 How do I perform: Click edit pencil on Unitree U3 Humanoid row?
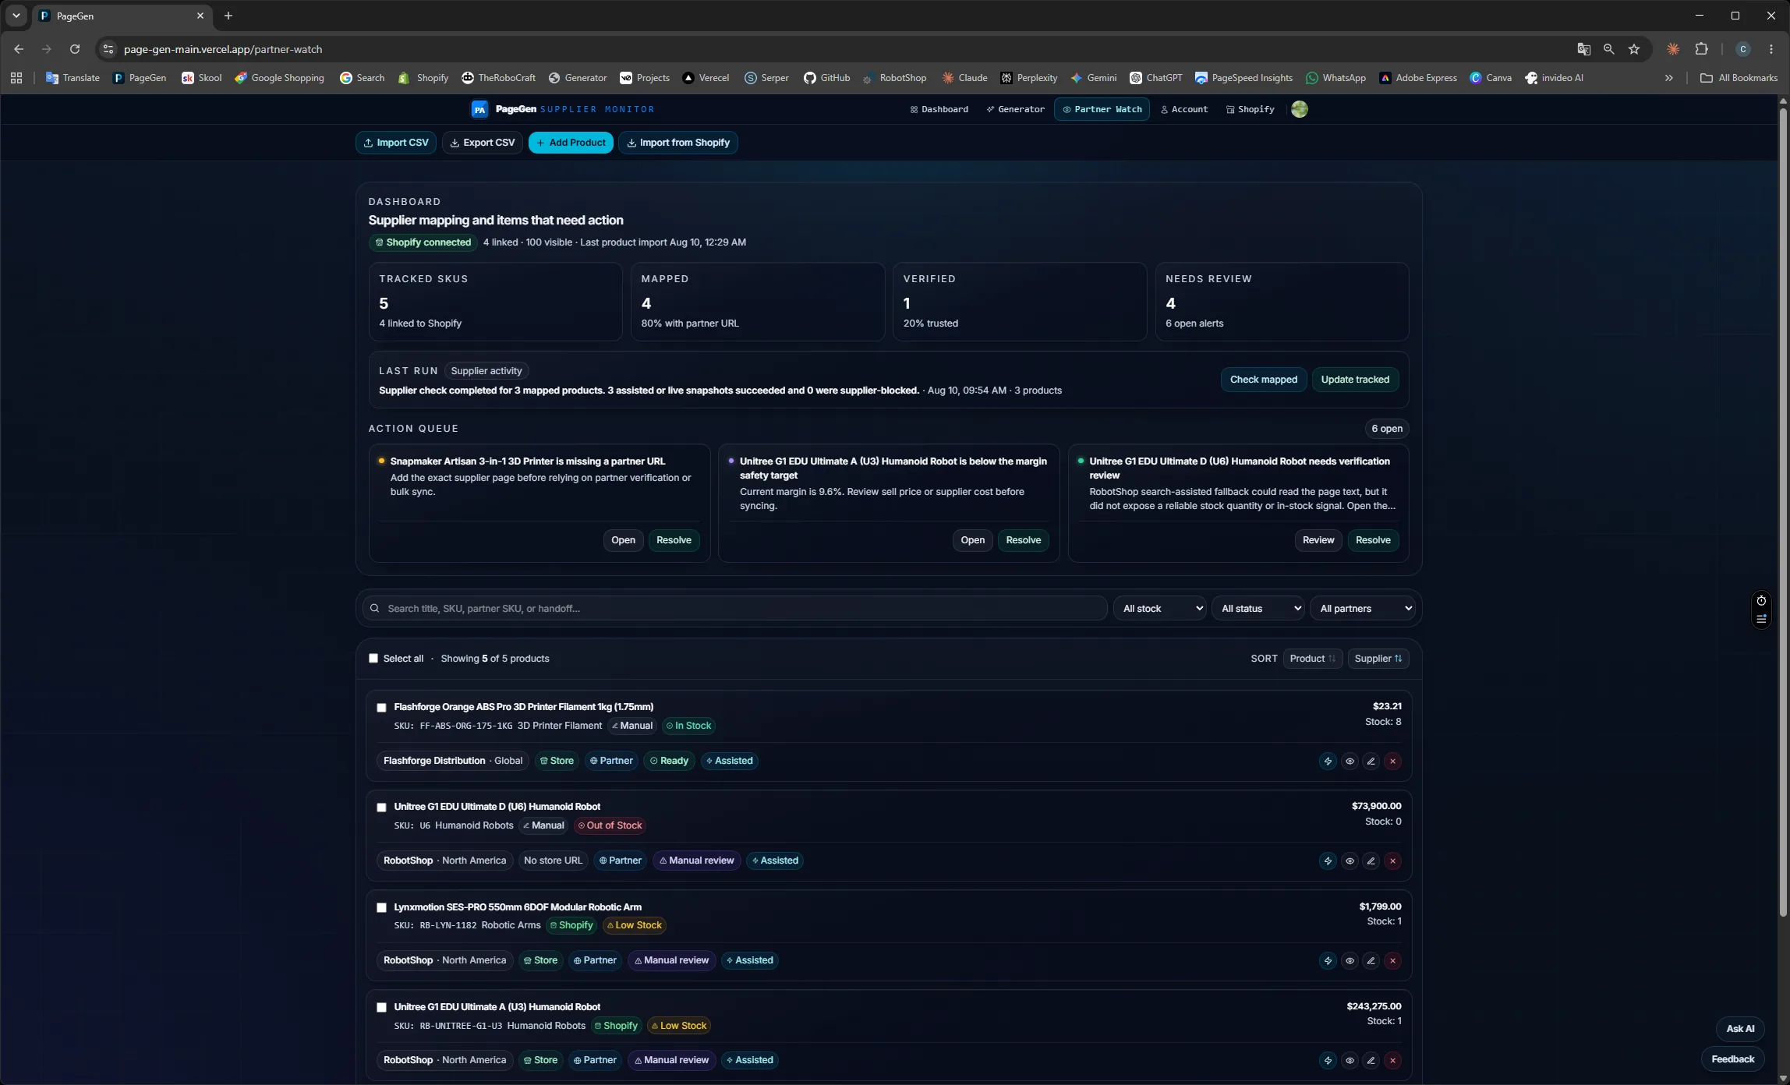tap(1371, 1060)
